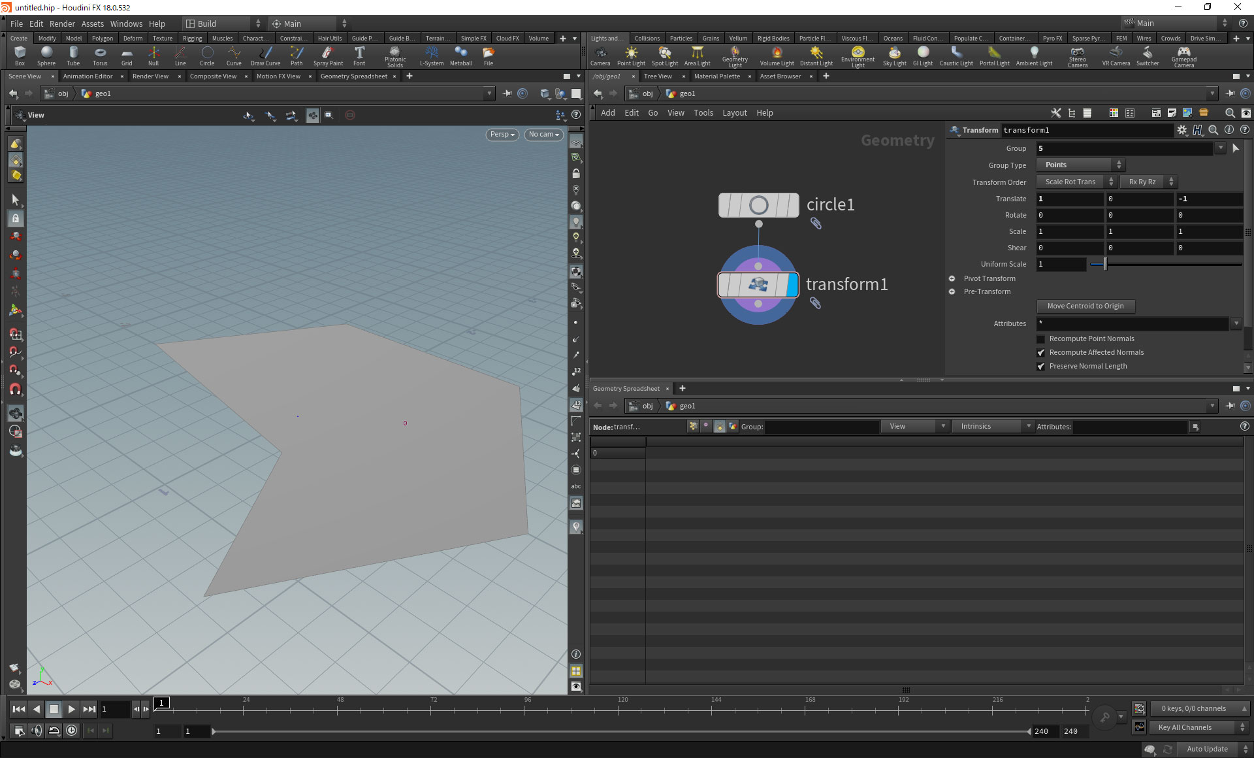Image resolution: width=1254 pixels, height=758 pixels.
Task: Choose the Torus shelf tool
Action: (100, 56)
